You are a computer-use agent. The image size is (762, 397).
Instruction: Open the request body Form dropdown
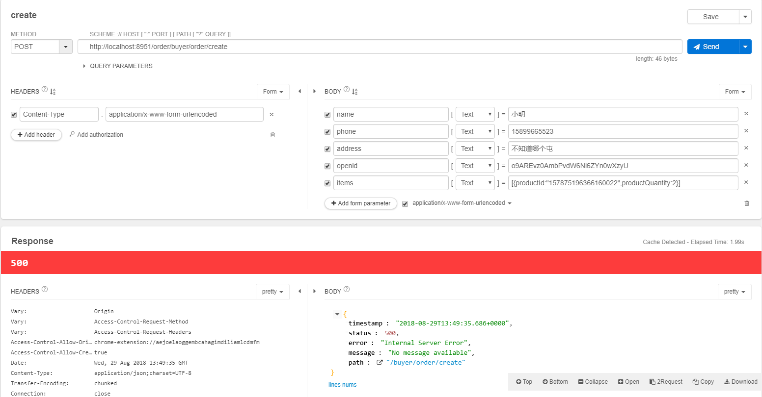tap(735, 92)
